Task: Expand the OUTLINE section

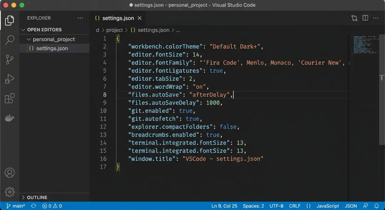Action: pos(54,197)
